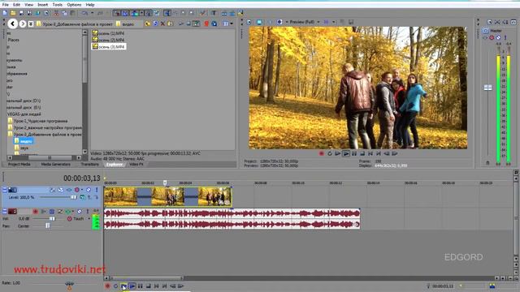Pause playback in the preview transport
This screenshot has width=520, height=292.
coord(354,153)
